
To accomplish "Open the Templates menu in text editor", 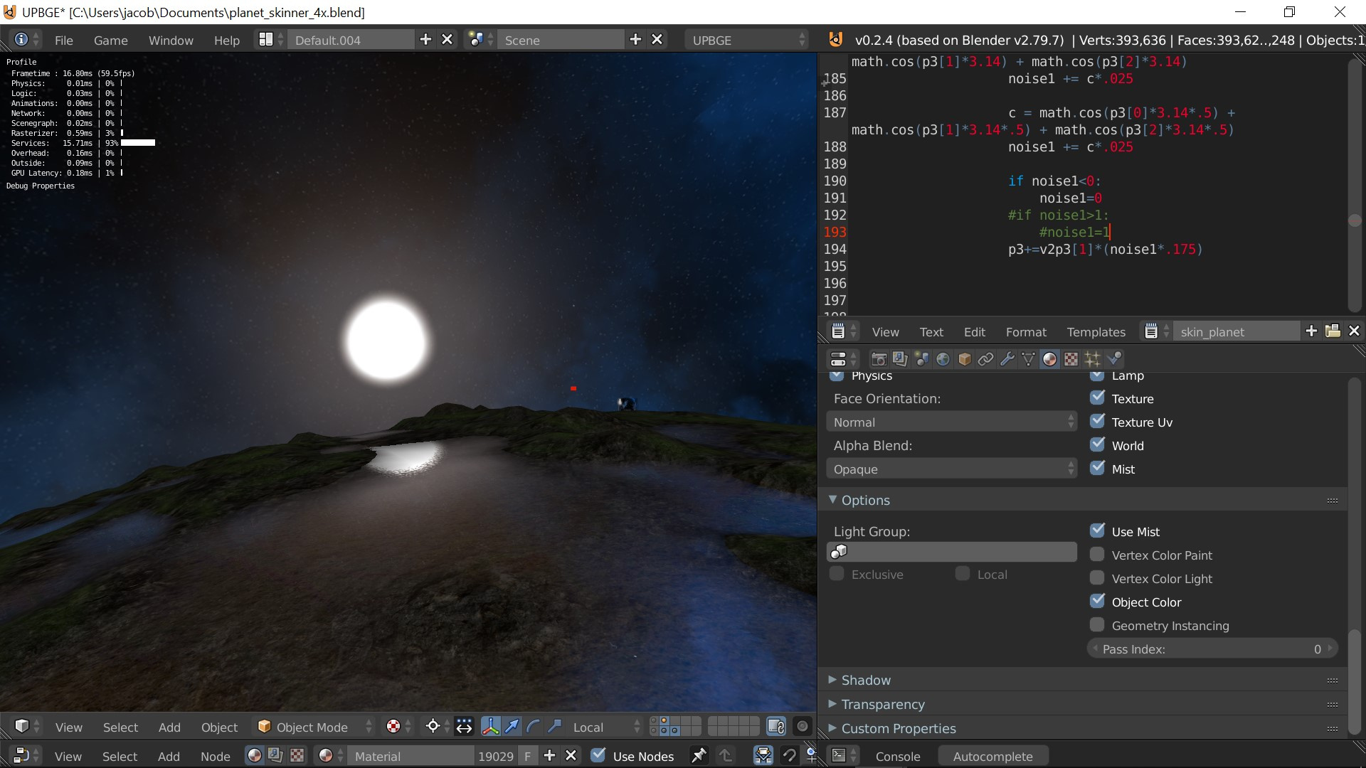I will 1096,332.
